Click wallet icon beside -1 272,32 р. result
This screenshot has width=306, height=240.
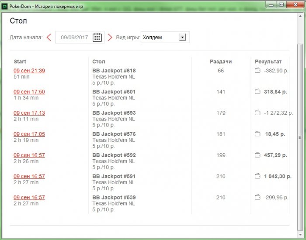coord(257,113)
